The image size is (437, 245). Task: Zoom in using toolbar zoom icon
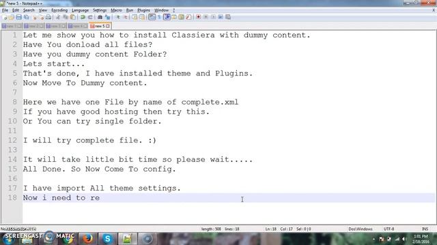[x=118, y=17]
